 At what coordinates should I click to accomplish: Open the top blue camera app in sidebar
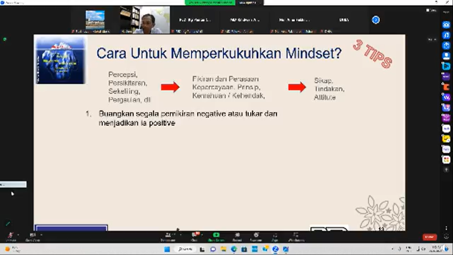point(446,25)
